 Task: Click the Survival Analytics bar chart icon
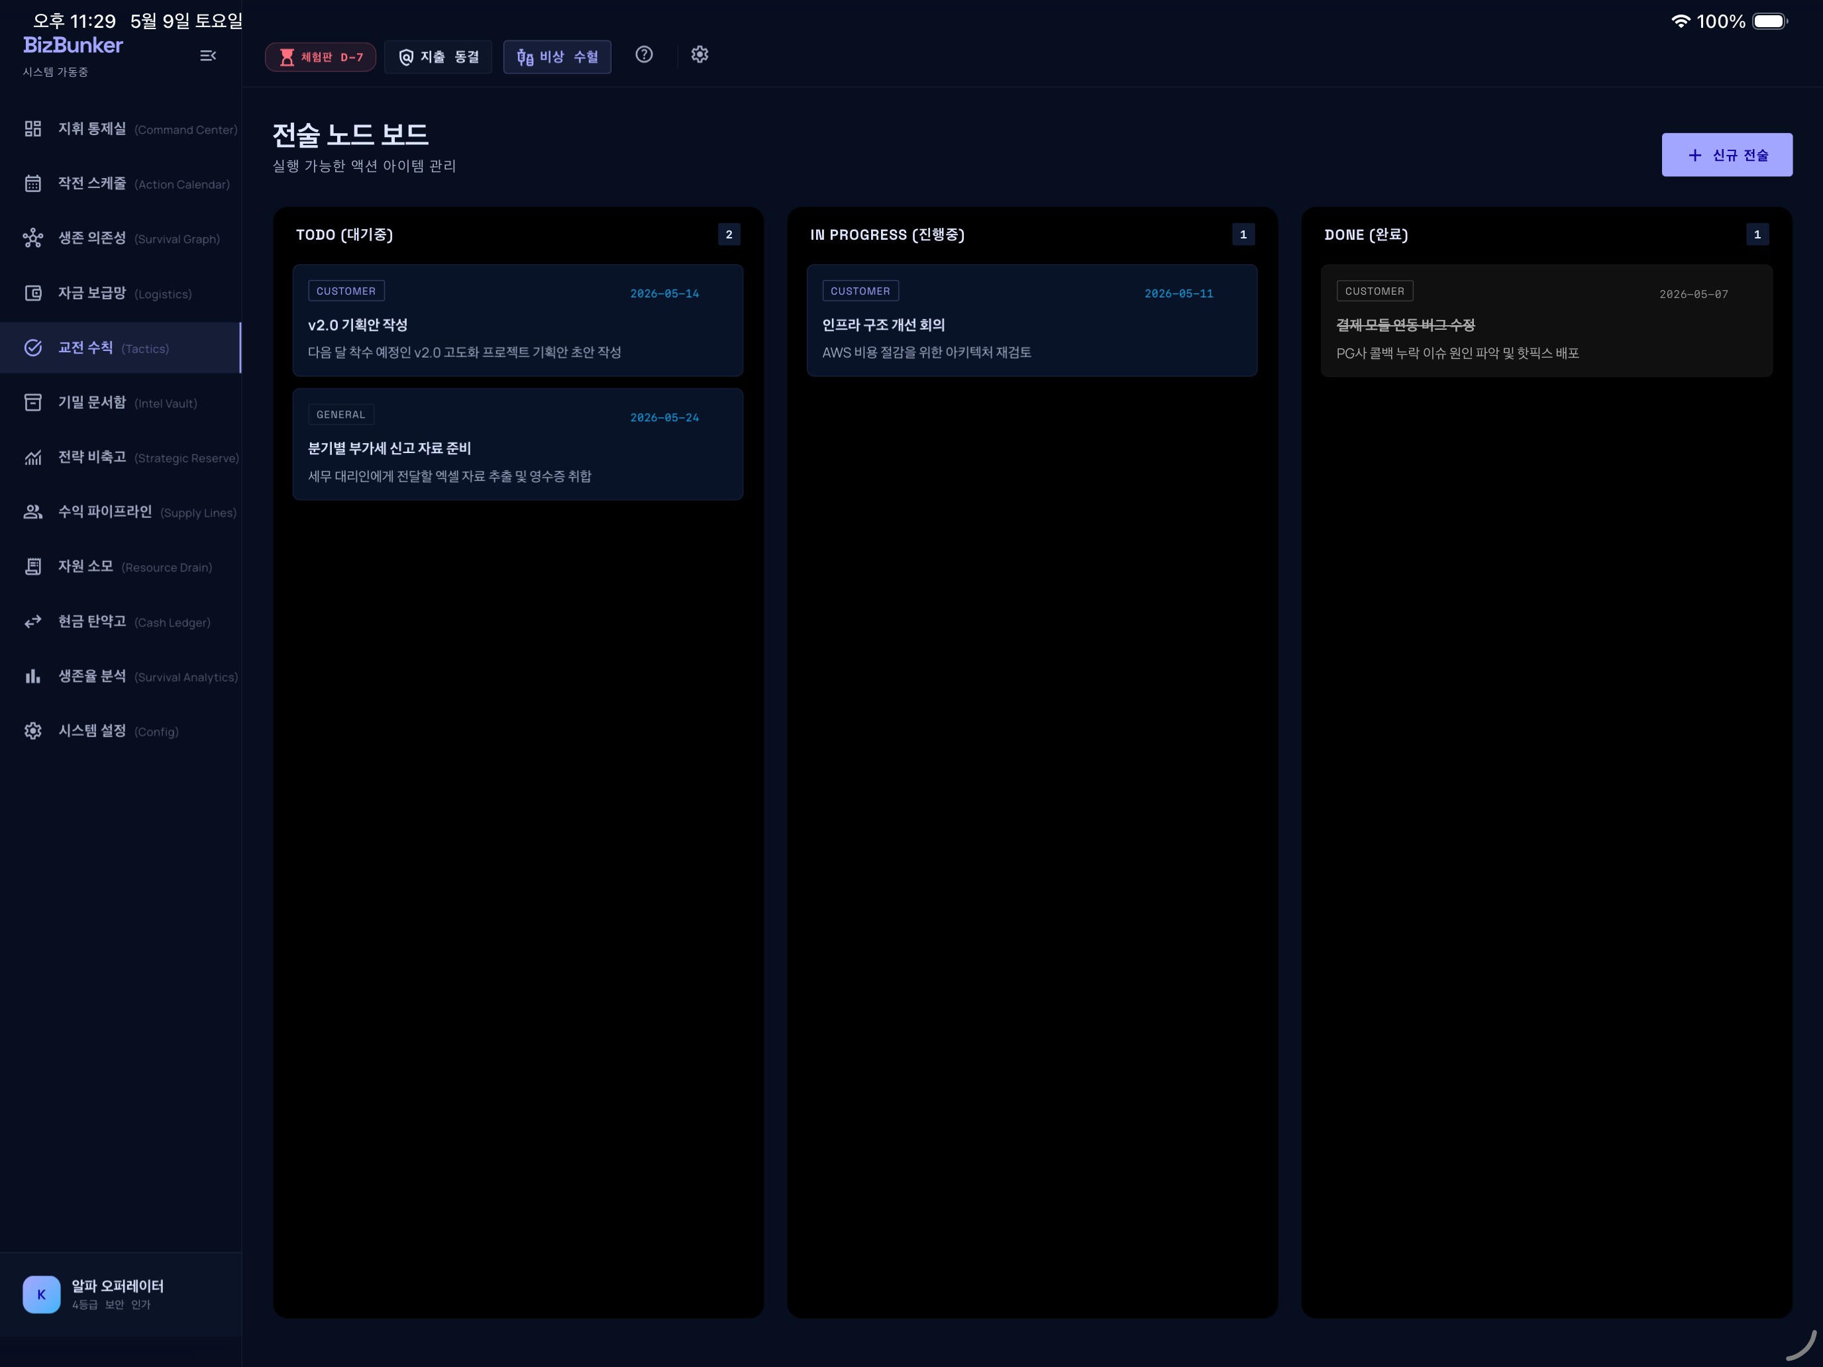tap(33, 676)
